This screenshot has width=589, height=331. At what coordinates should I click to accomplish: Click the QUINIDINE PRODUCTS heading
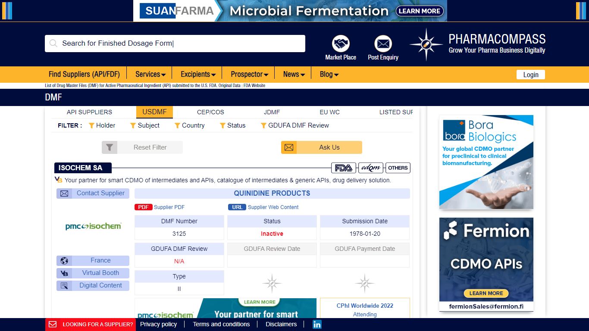coord(272,194)
